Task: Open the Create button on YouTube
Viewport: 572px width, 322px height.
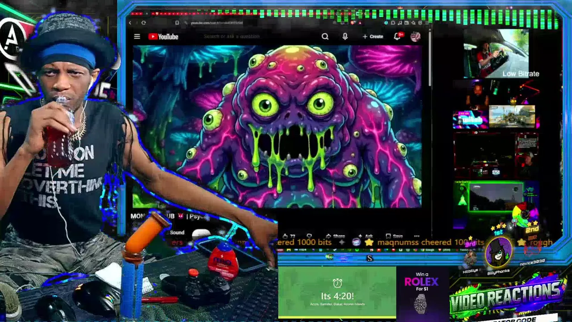Action: coord(373,37)
